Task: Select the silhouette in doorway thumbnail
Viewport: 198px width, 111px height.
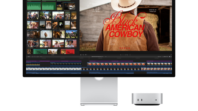Action: coord(61,25)
